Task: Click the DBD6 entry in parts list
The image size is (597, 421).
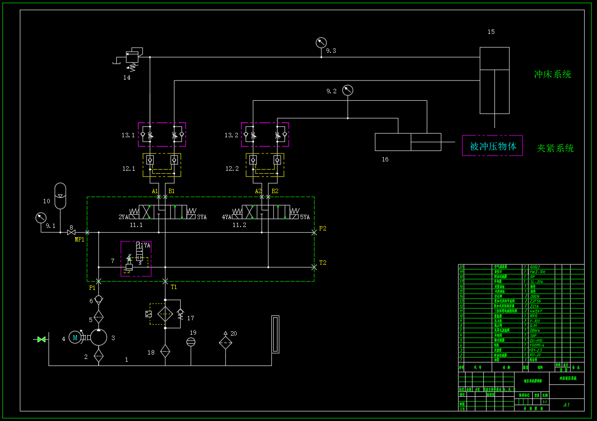Action: [x=534, y=297]
